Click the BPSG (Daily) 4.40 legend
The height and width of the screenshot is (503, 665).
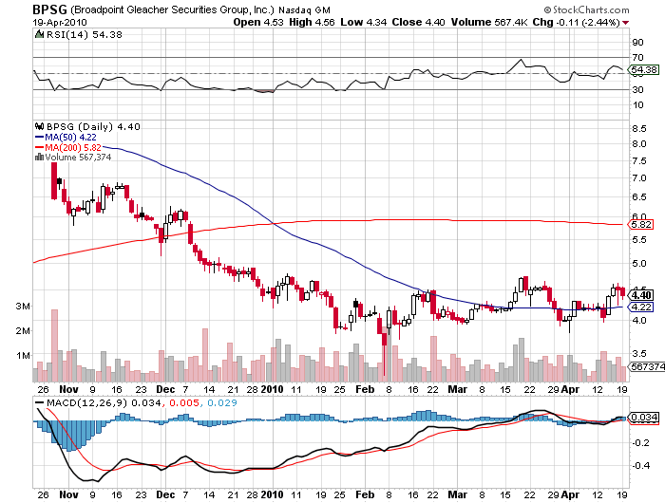[93, 127]
